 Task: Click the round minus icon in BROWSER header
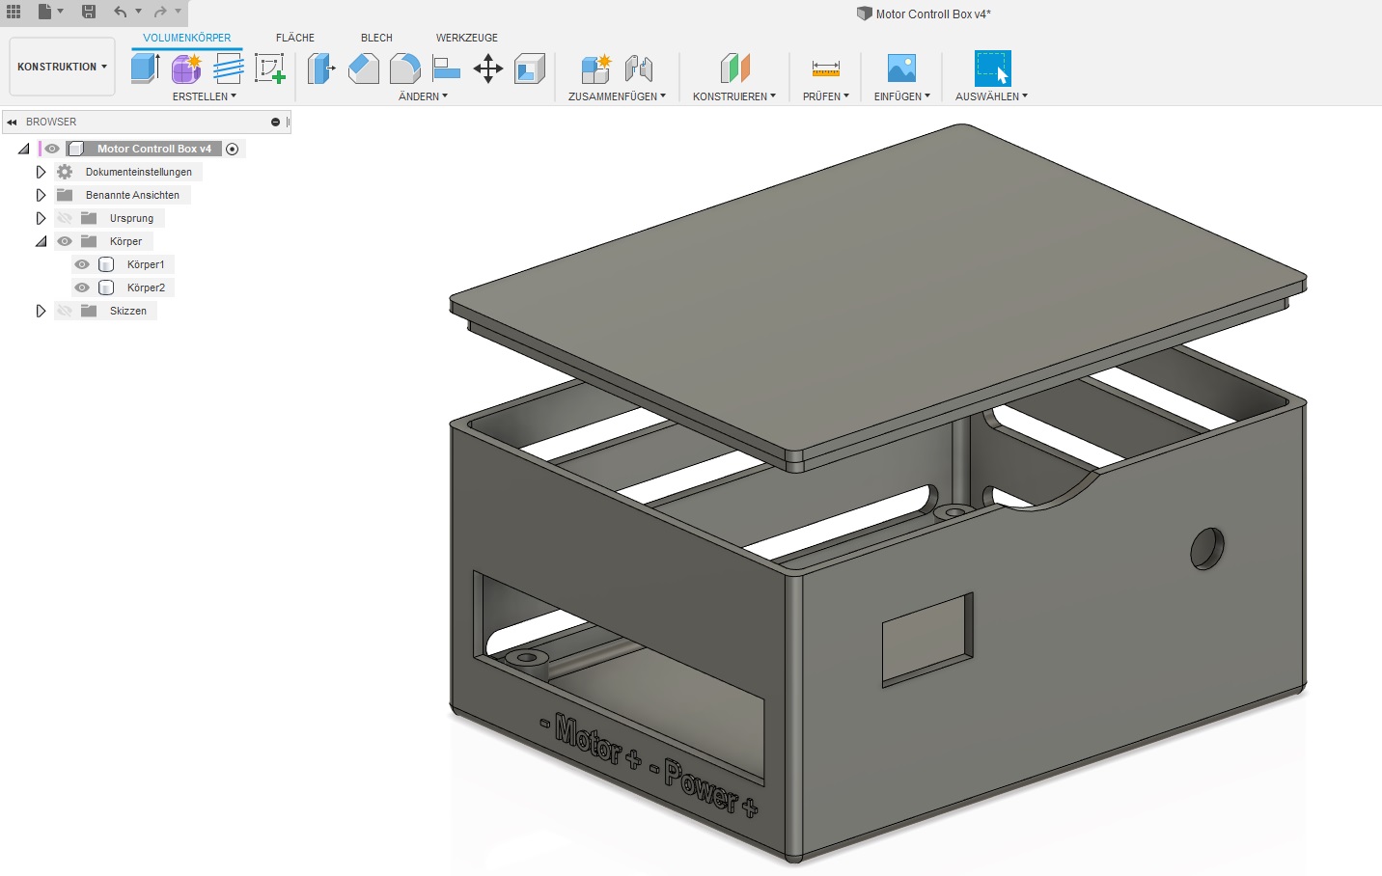(275, 122)
